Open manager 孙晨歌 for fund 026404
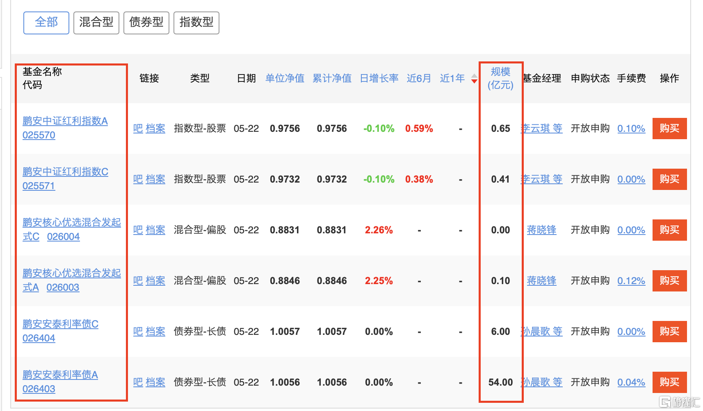The image size is (703, 411). (x=542, y=332)
